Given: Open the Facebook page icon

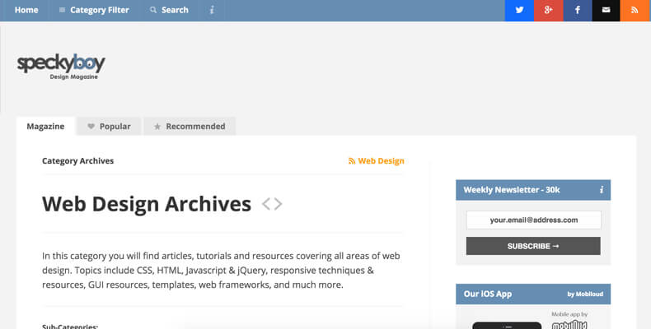Looking at the screenshot, I should (577, 10).
